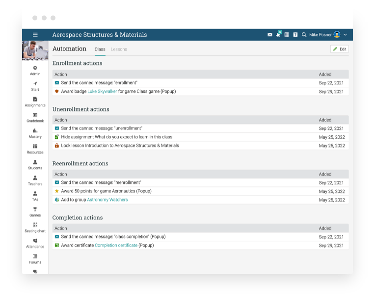Open the Astronomy Watchers group link

click(107, 200)
